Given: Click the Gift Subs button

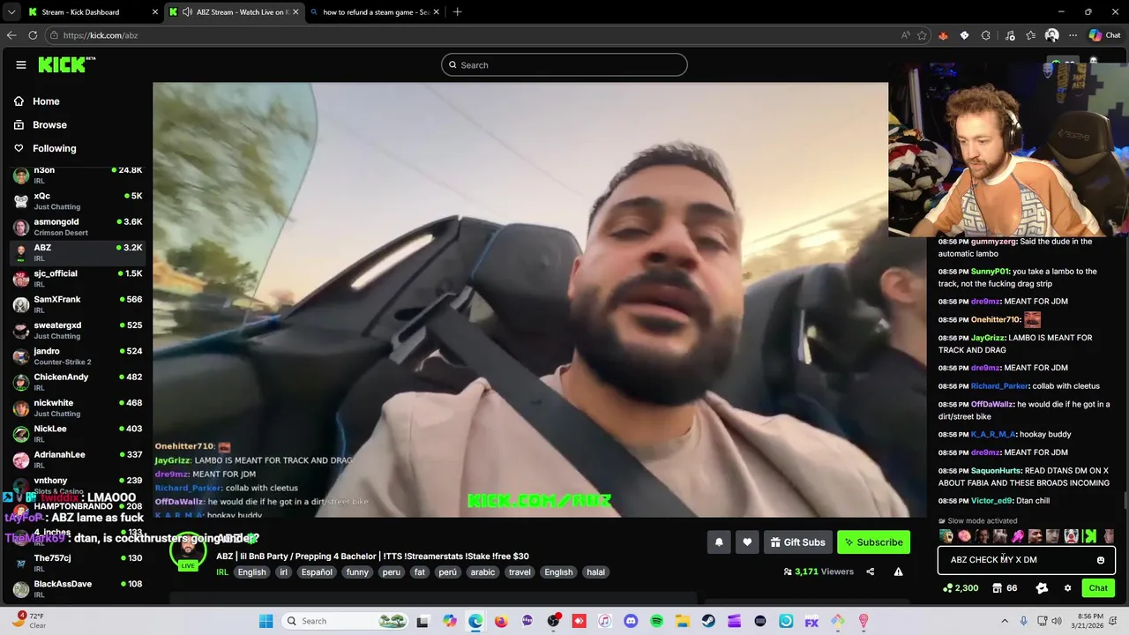Looking at the screenshot, I should pos(797,542).
